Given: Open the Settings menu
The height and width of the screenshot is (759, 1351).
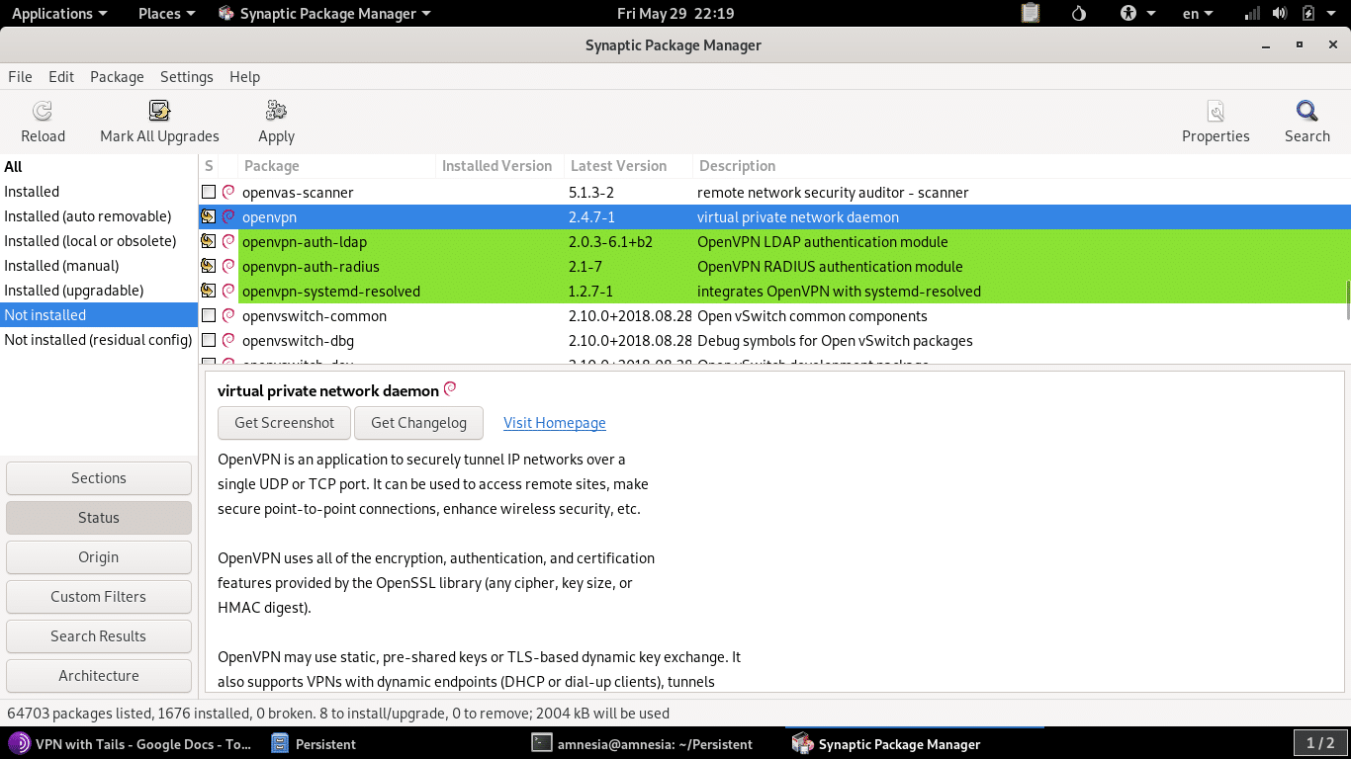Looking at the screenshot, I should coord(186,76).
